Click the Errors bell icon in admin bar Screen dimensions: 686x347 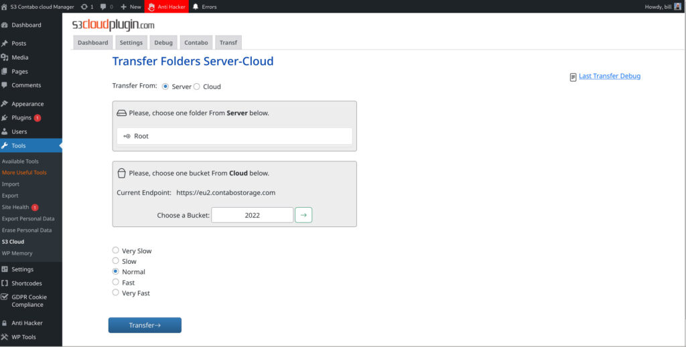(x=196, y=7)
